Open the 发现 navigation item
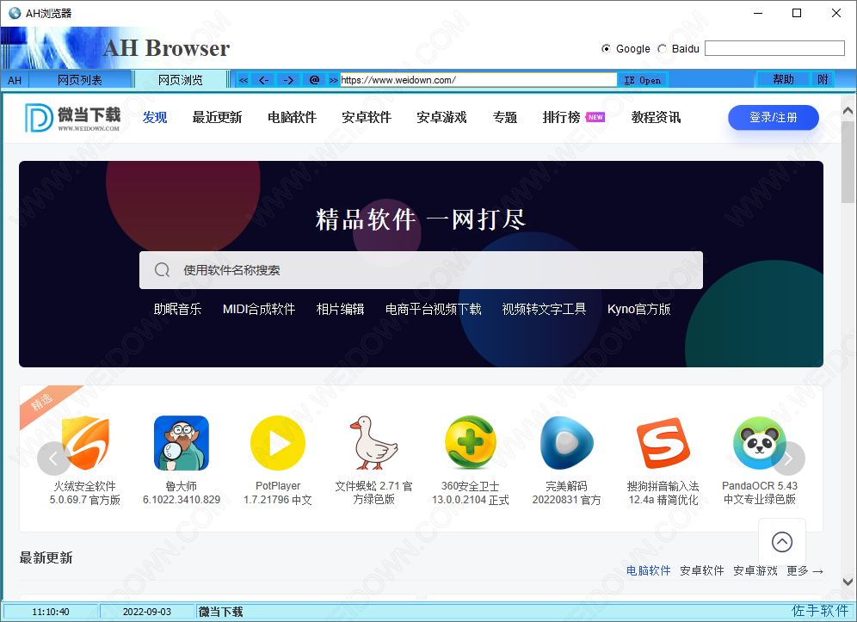The height and width of the screenshot is (622, 857). [155, 118]
